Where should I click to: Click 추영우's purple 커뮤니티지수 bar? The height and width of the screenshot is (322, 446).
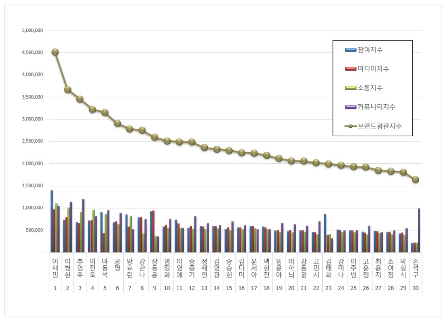(x=83, y=226)
